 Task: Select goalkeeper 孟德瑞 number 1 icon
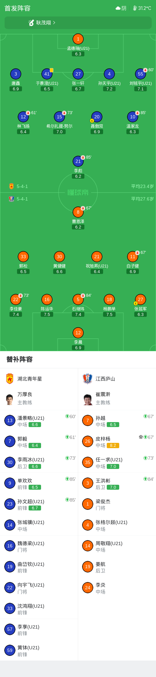coord(78,39)
